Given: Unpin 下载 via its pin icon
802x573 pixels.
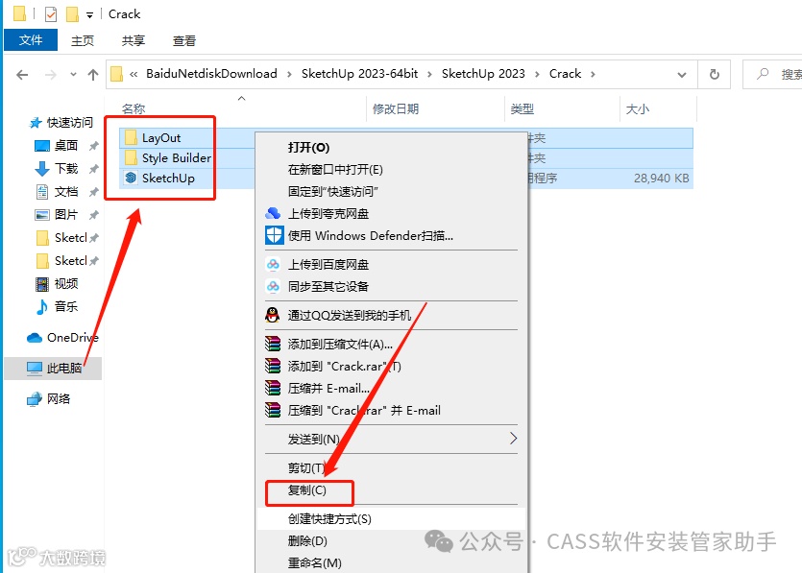Looking at the screenshot, I should coord(93,169).
